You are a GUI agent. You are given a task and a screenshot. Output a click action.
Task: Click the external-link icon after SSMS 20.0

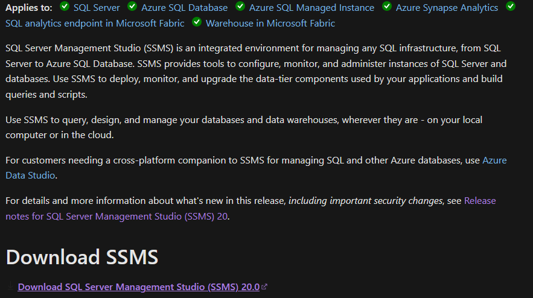[x=264, y=287]
